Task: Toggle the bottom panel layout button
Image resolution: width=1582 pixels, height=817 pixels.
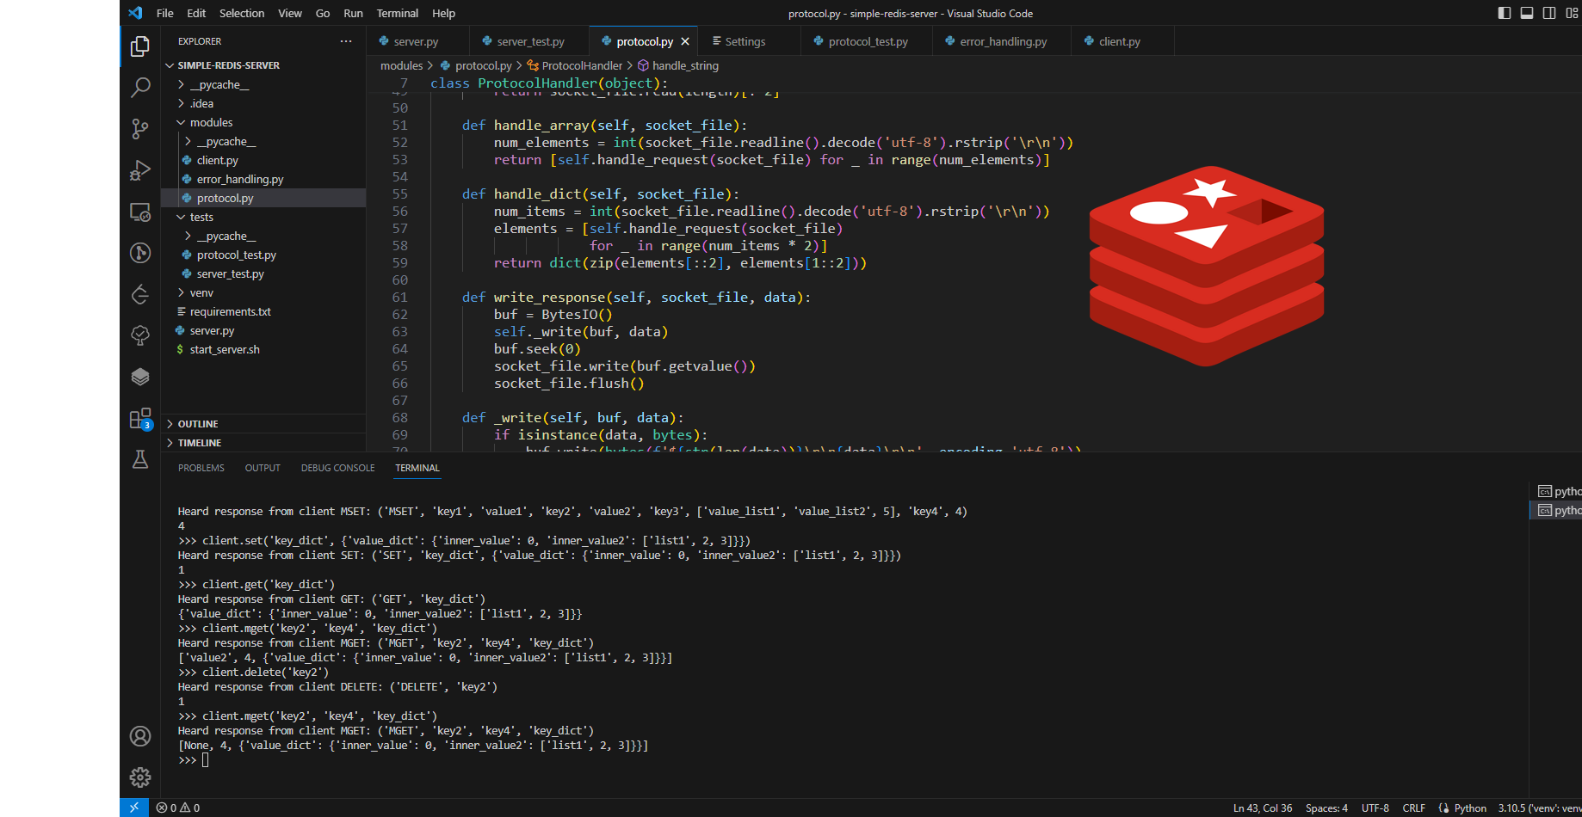Action: coord(1527,13)
